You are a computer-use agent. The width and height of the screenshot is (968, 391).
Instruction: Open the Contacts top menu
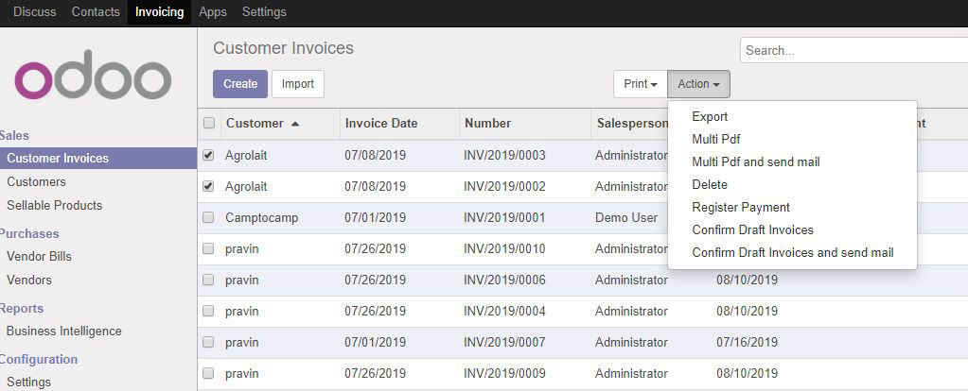96,11
